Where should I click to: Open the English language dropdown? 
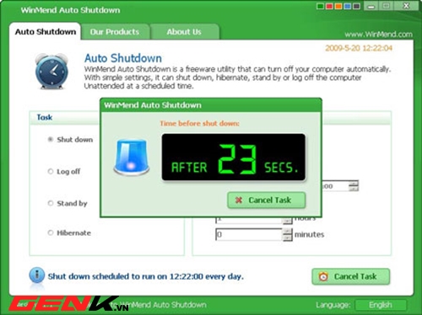(381, 305)
